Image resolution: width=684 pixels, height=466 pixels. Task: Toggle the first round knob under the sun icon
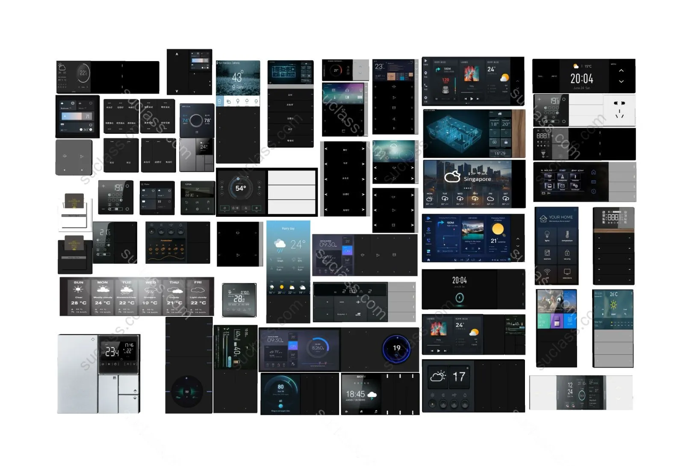pyautogui.click(x=433, y=403)
